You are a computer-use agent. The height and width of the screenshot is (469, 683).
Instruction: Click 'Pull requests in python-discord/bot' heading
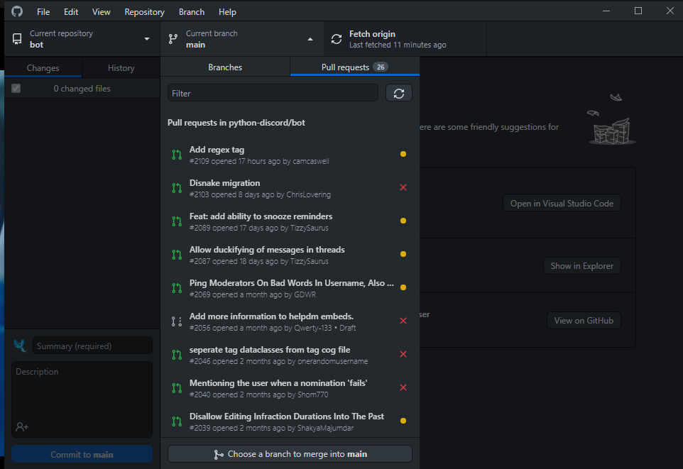[236, 123]
